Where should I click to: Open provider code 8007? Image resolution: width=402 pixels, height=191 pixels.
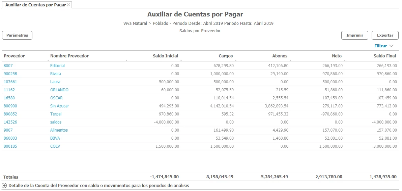pos(8,65)
